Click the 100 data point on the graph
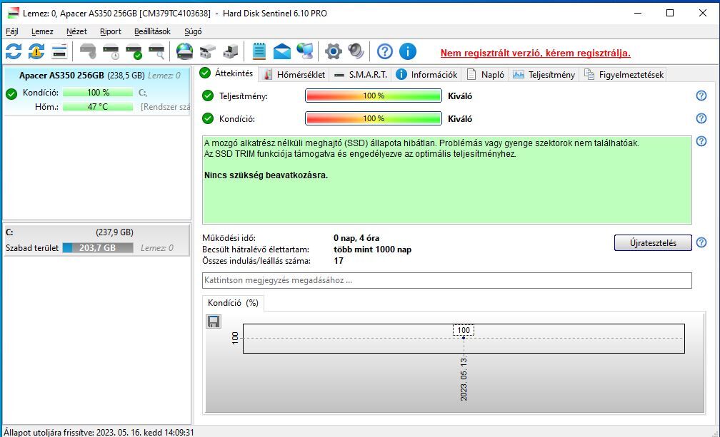The width and height of the screenshot is (720, 437). [464, 338]
